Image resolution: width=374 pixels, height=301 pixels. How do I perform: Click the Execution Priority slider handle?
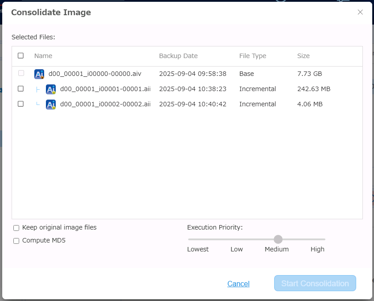[278, 239]
